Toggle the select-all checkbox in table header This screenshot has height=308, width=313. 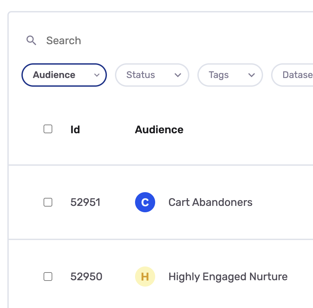coord(48,129)
